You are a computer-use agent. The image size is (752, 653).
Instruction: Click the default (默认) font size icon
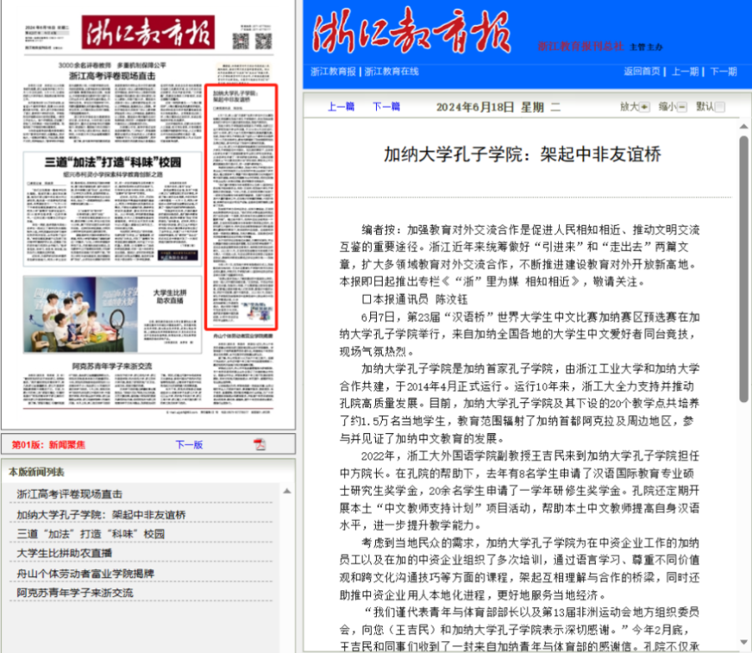720,107
